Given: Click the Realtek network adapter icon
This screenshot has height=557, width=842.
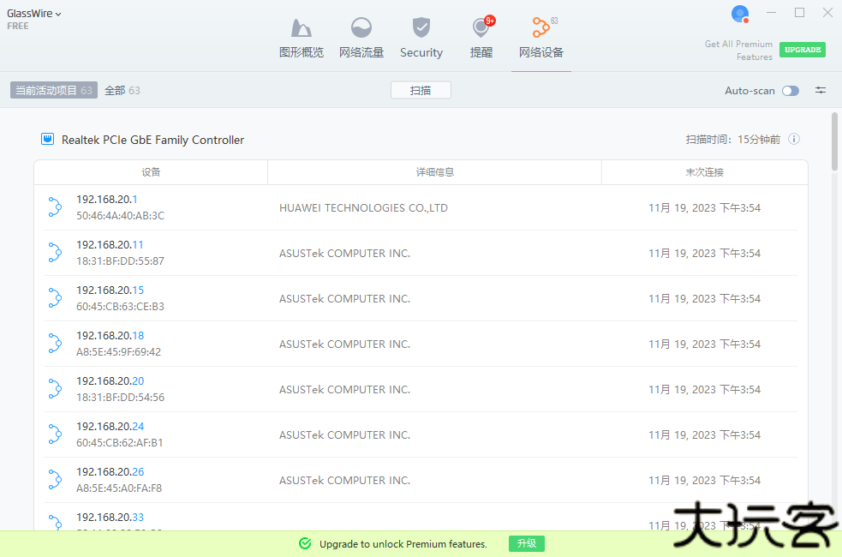Looking at the screenshot, I should coord(47,139).
